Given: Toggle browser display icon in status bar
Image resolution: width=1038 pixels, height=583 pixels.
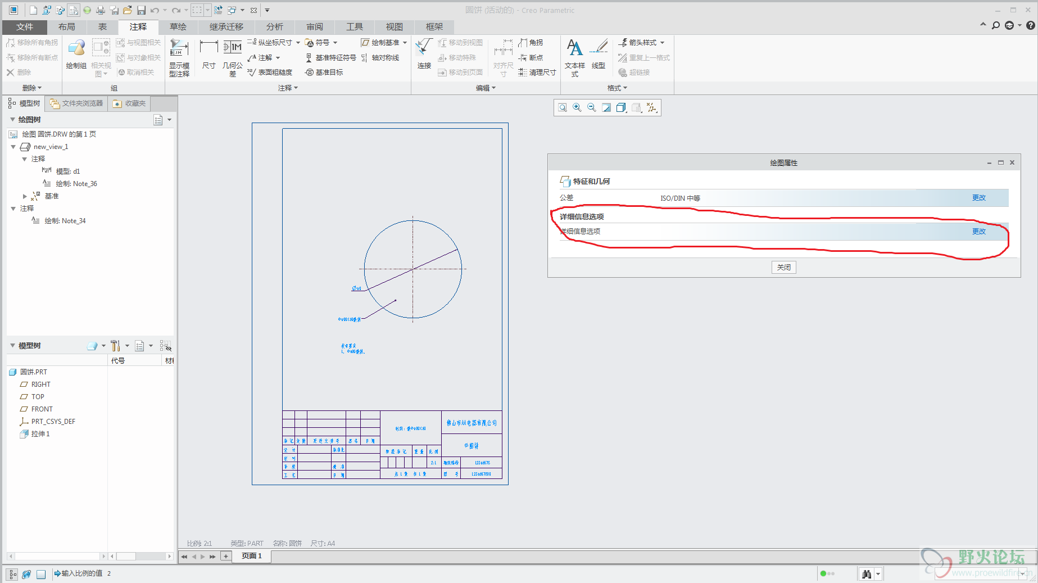Looking at the screenshot, I should pyautogui.click(x=26, y=574).
